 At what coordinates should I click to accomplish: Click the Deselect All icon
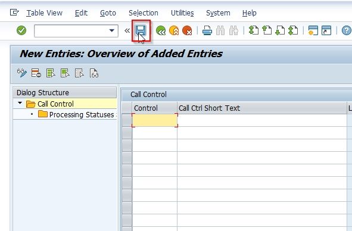pyautogui.click(x=79, y=73)
